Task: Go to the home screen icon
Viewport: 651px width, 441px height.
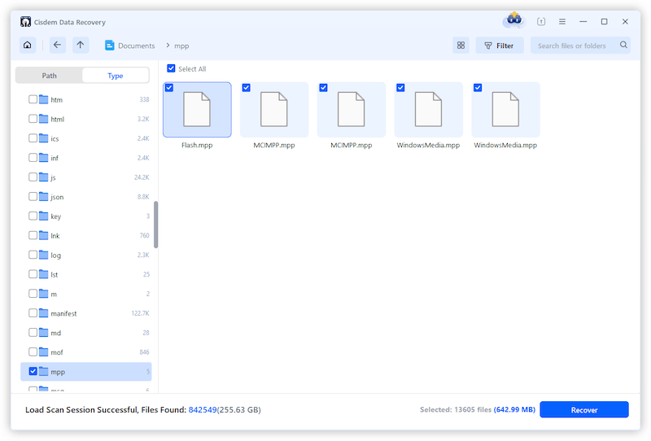Action: (x=28, y=45)
